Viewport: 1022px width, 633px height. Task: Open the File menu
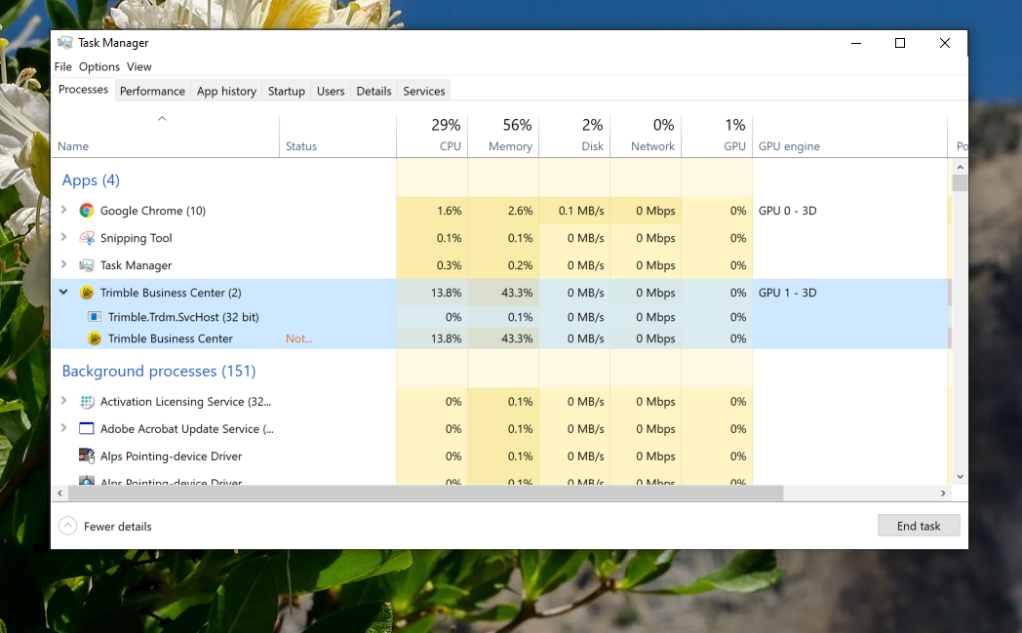click(x=63, y=66)
